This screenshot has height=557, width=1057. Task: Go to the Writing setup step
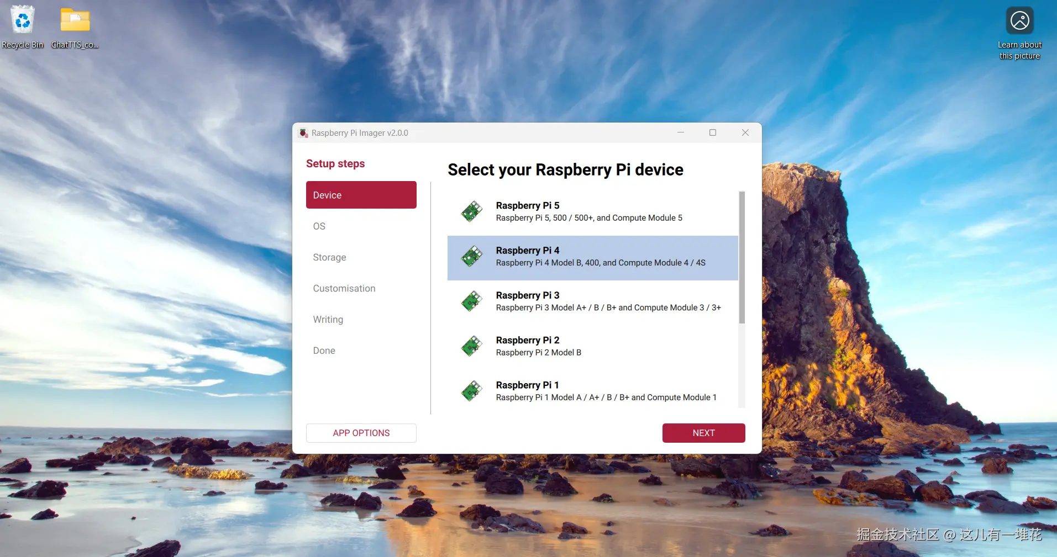pos(361,320)
